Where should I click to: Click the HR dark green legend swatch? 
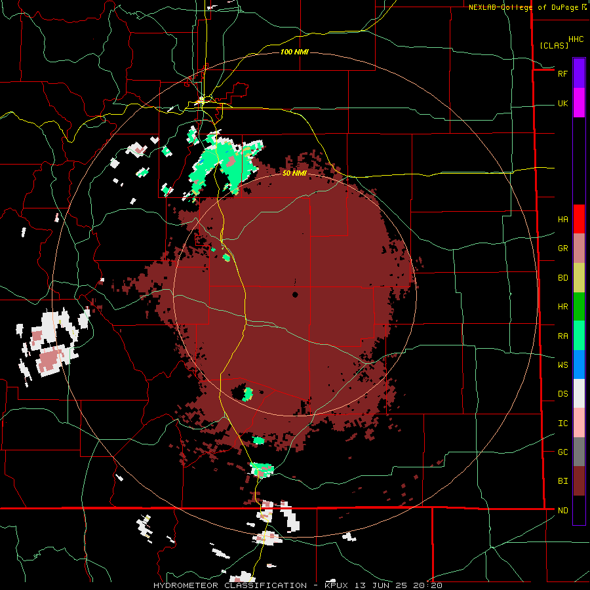click(579, 307)
